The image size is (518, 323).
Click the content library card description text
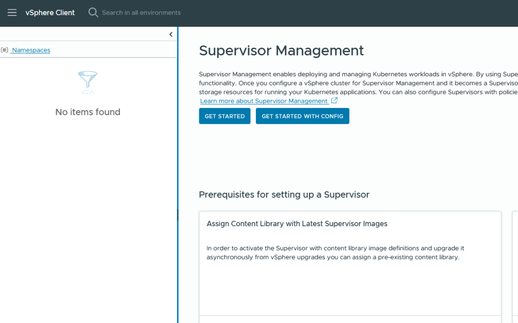335,252
